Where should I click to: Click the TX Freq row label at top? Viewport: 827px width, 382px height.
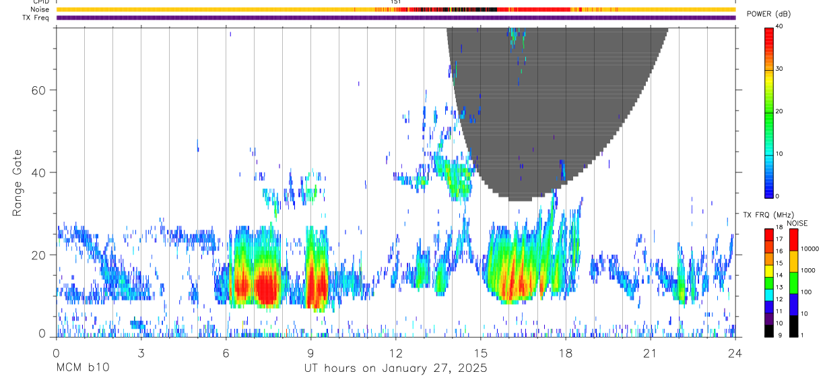coord(36,18)
